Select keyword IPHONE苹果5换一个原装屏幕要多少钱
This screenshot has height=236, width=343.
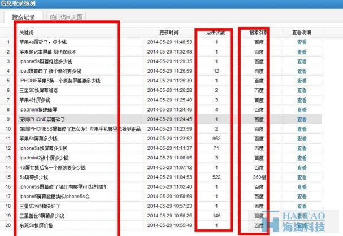pyautogui.click(x=60, y=81)
